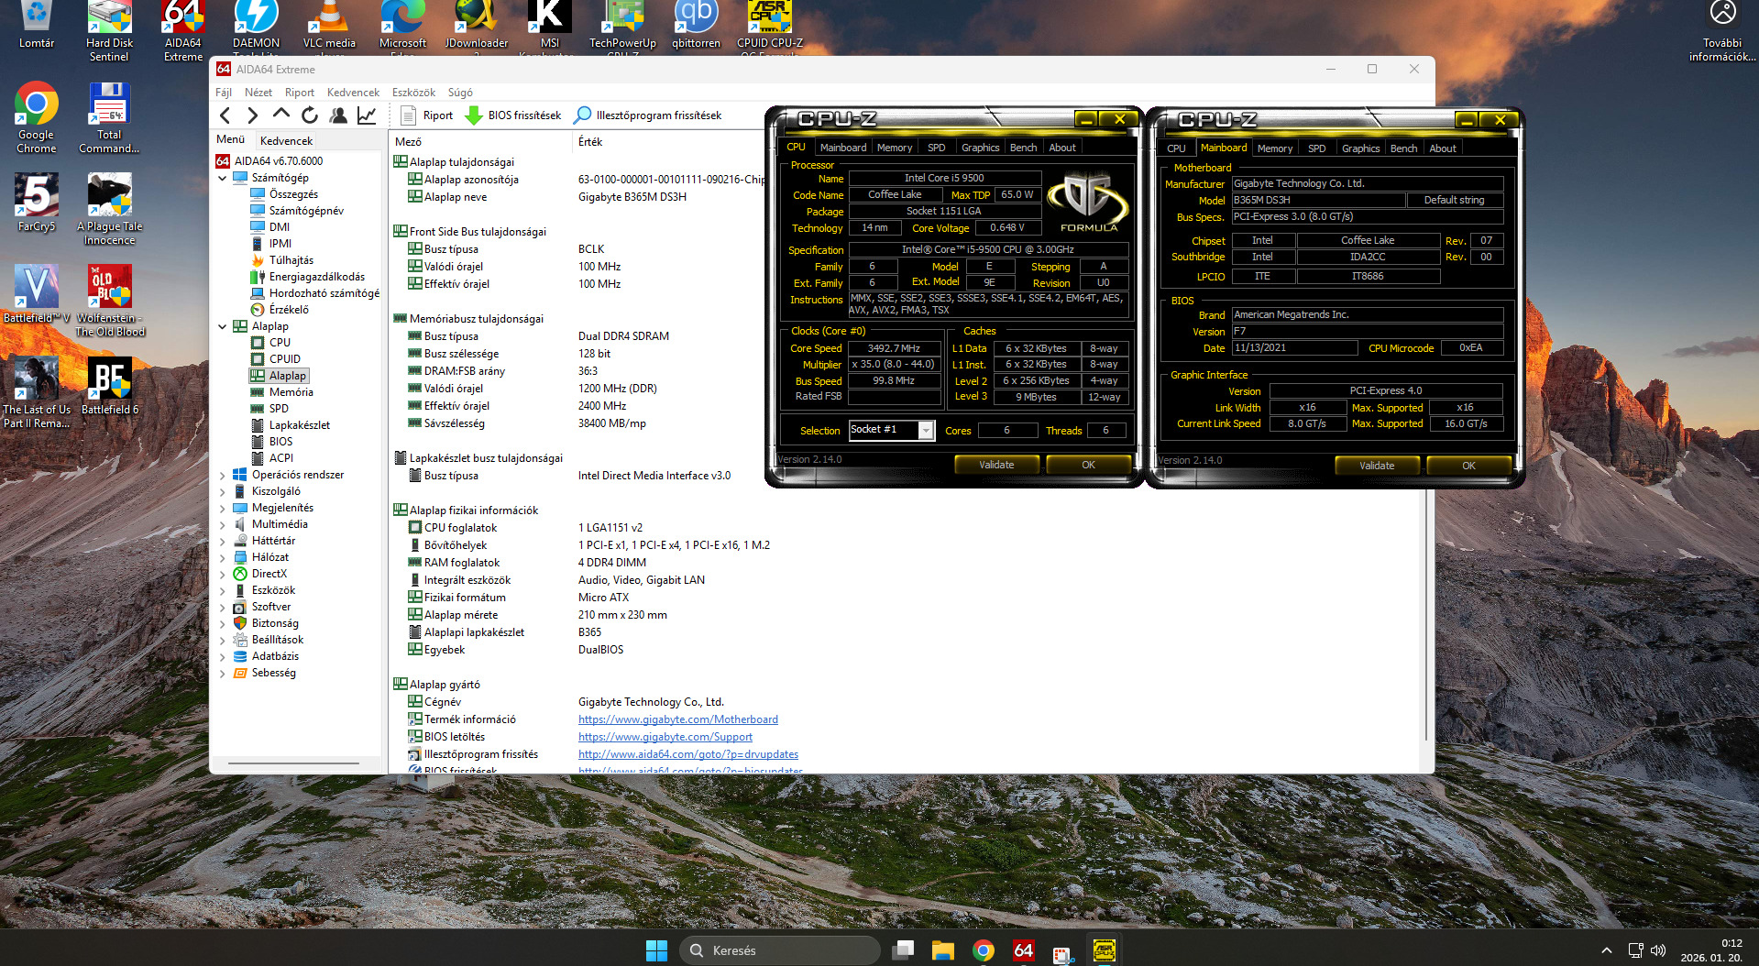The width and height of the screenshot is (1759, 966).
Task: Go back with AIDA64 back arrow
Action: tap(225, 115)
